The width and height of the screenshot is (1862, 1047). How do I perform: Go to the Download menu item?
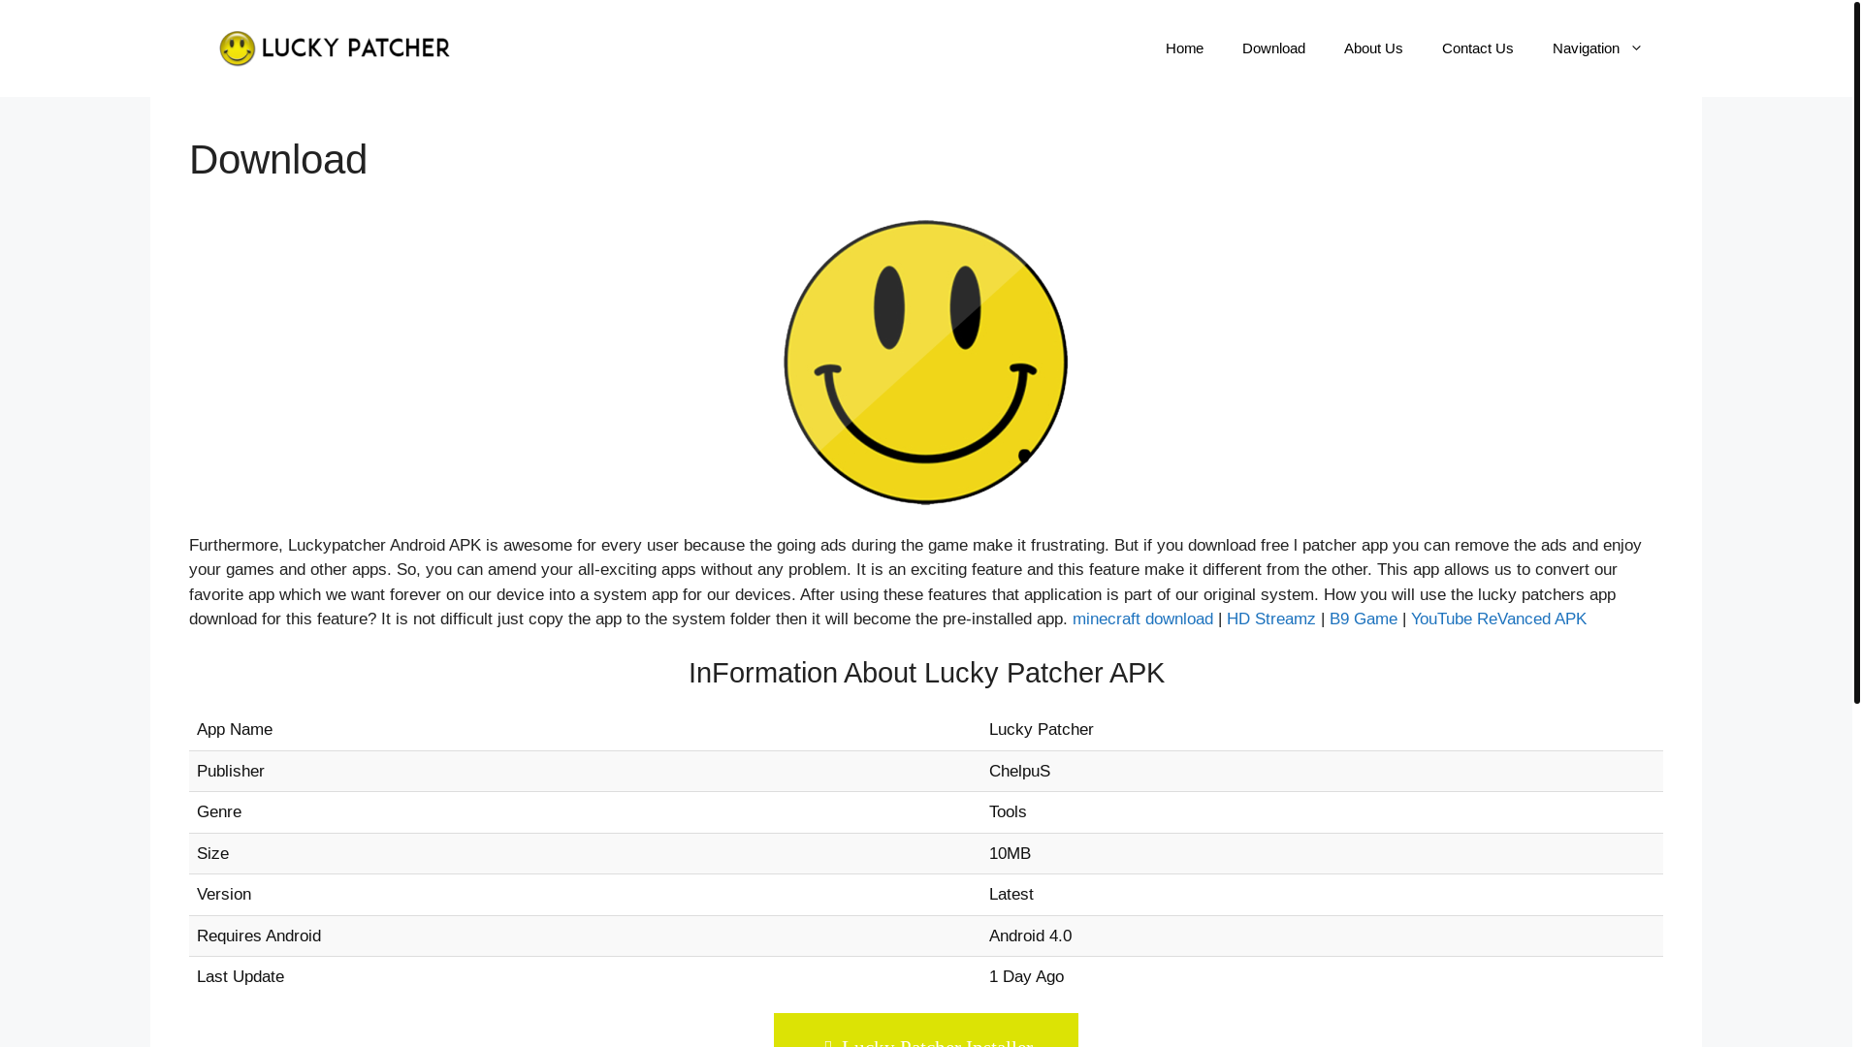[x=1273, y=48]
